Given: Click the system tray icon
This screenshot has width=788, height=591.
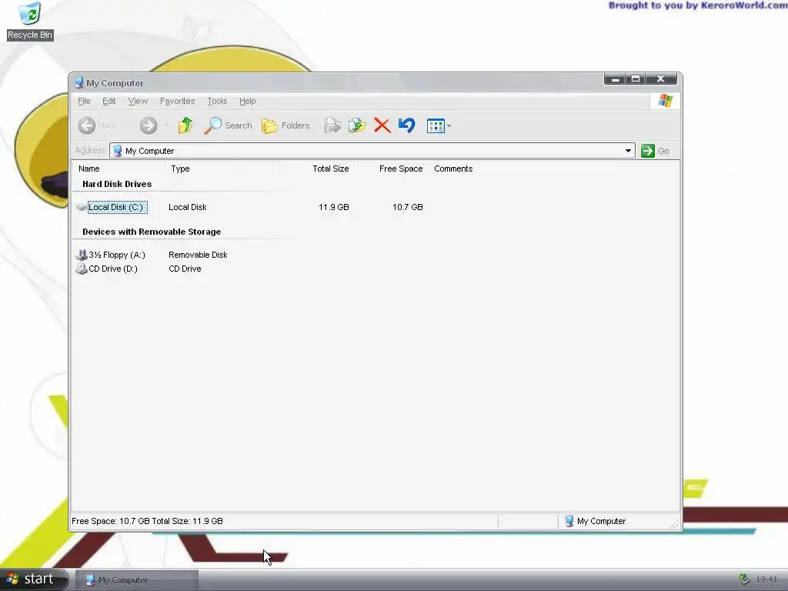Looking at the screenshot, I should (x=744, y=579).
